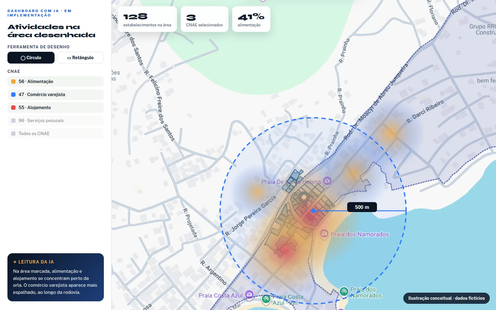This screenshot has height=310, width=496.
Task: Click the 3 CNAE selecionados card
Action: point(204,19)
